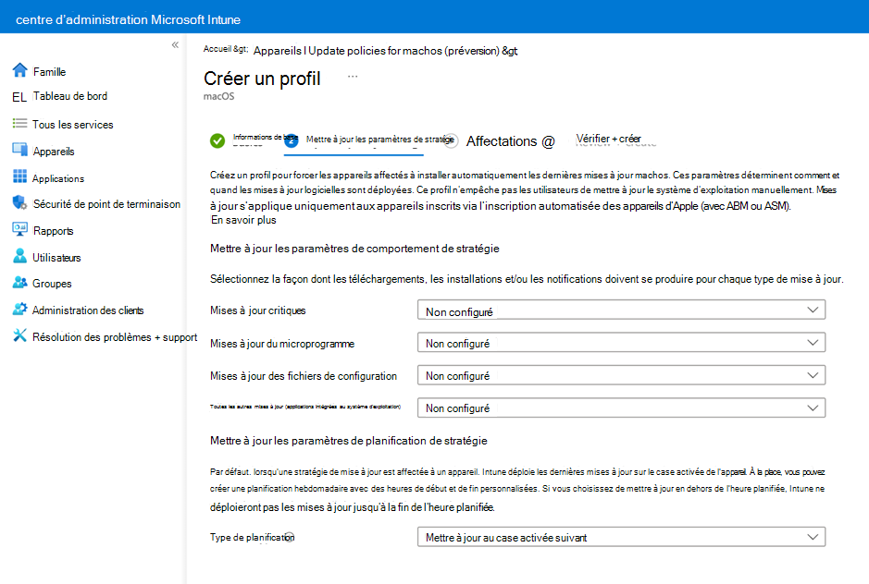Click the Famille home icon
The image size is (869, 584).
tap(20, 70)
